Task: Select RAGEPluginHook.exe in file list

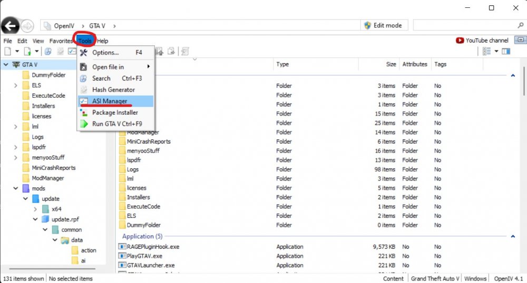Action: 153,247
